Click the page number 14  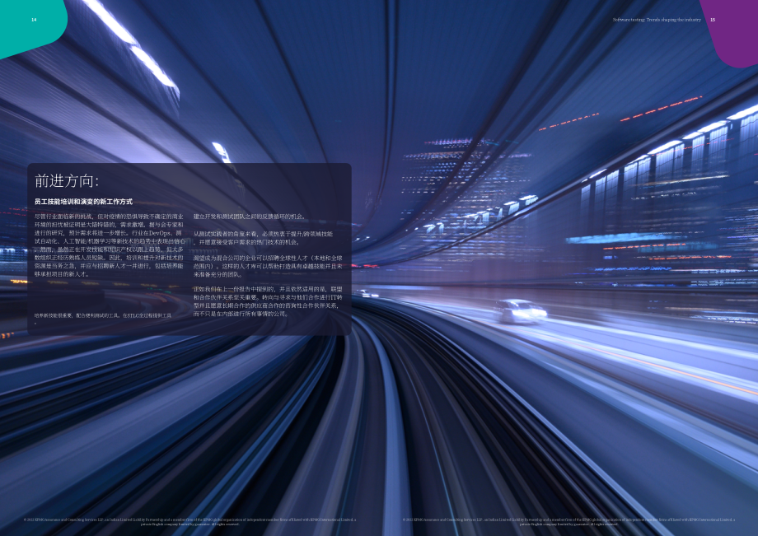34,20
